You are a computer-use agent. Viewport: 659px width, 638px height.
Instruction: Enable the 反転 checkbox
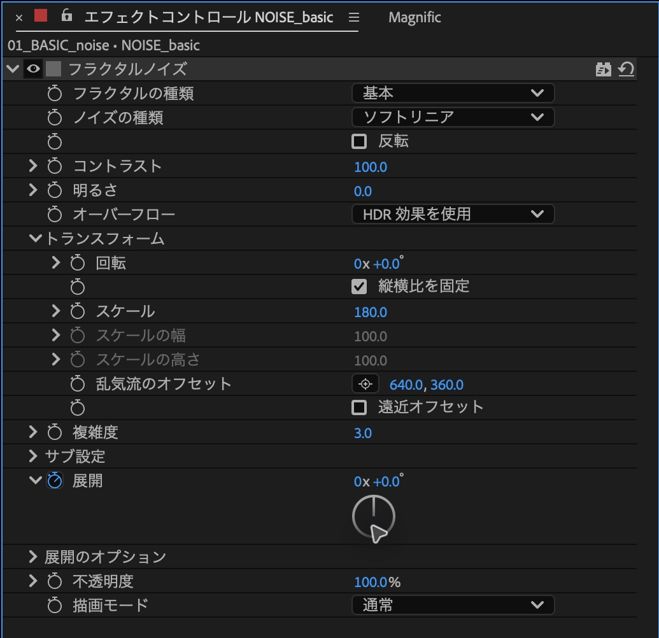359,141
